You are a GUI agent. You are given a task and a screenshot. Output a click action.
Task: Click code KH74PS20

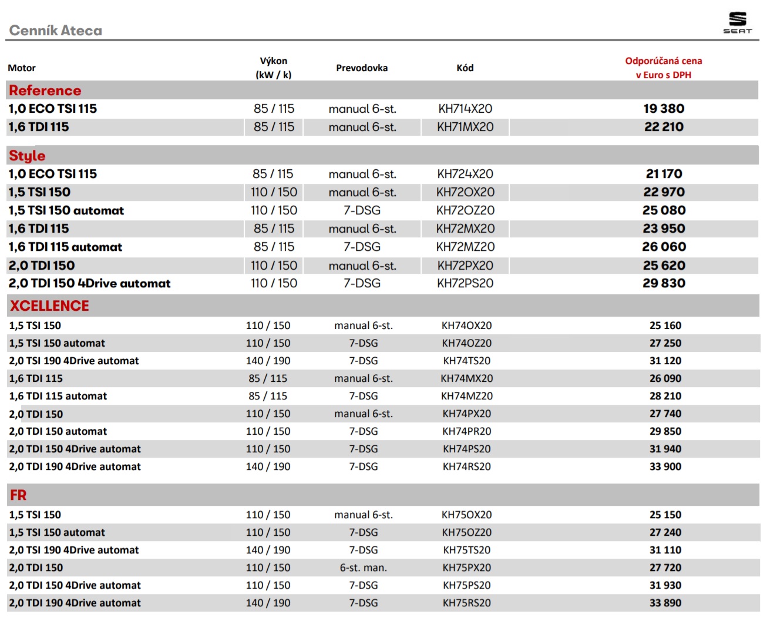467,449
